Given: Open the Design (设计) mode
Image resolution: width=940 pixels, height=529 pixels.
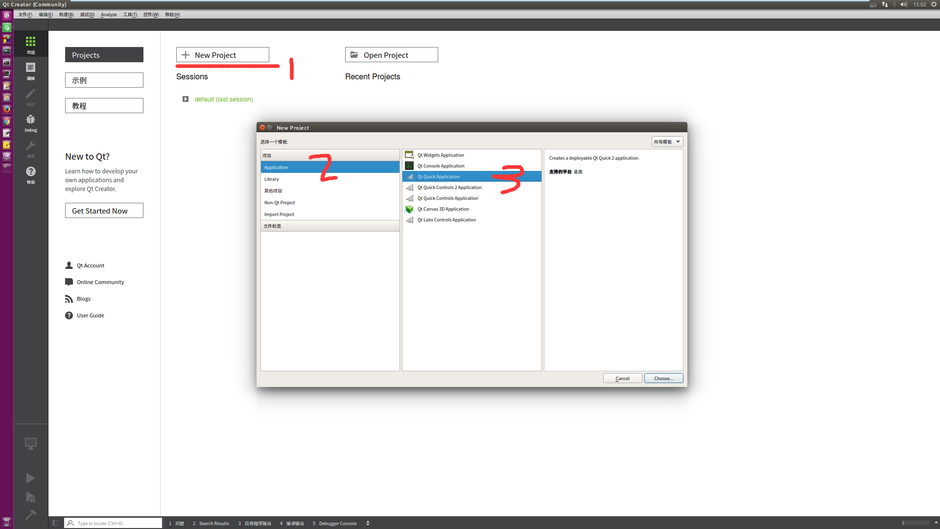Looking at the screenshot, I should pyautogui.click(x=30, y=96).
